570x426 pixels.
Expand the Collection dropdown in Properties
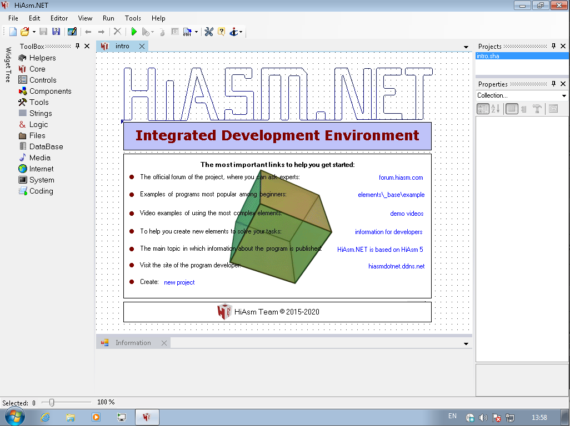[564, 95]
